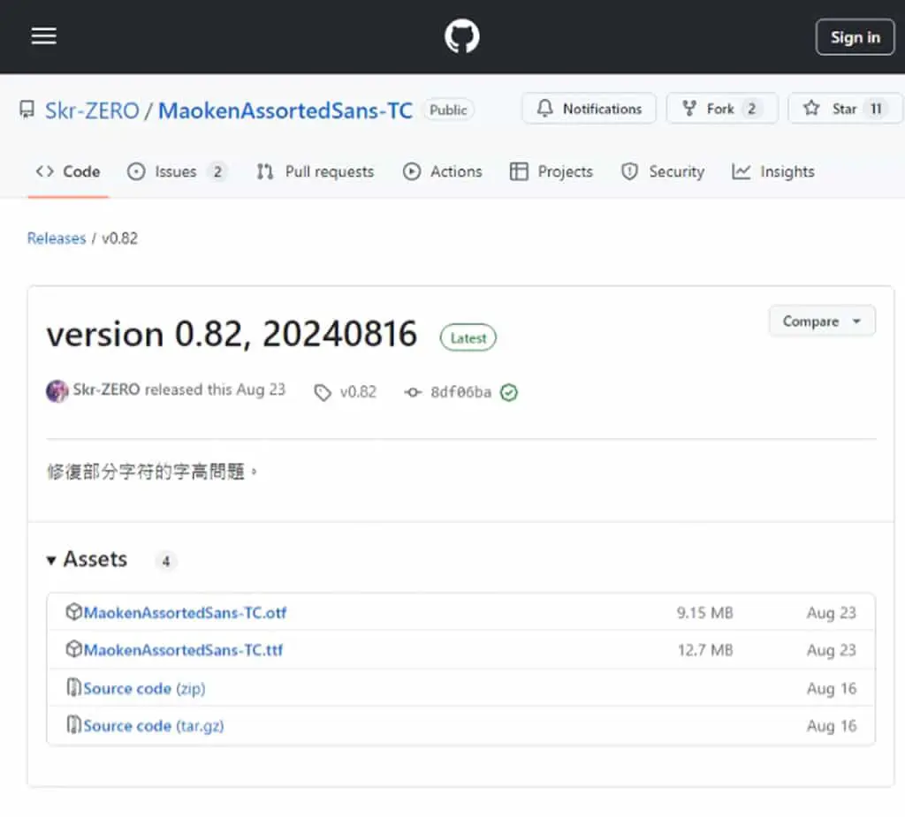Click the commit icon beside 8df06ba
This screenshot has width=905, height=817.
pos(413,392)
